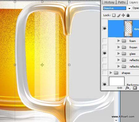Select the foam layer group name
Screen dimensions: 139x122
coord(133,41)
